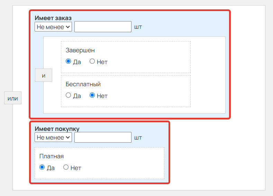Open the 'Не менее' dropdown under Имеет заказ
Screen dimensions: 273x196
(53, 27)
